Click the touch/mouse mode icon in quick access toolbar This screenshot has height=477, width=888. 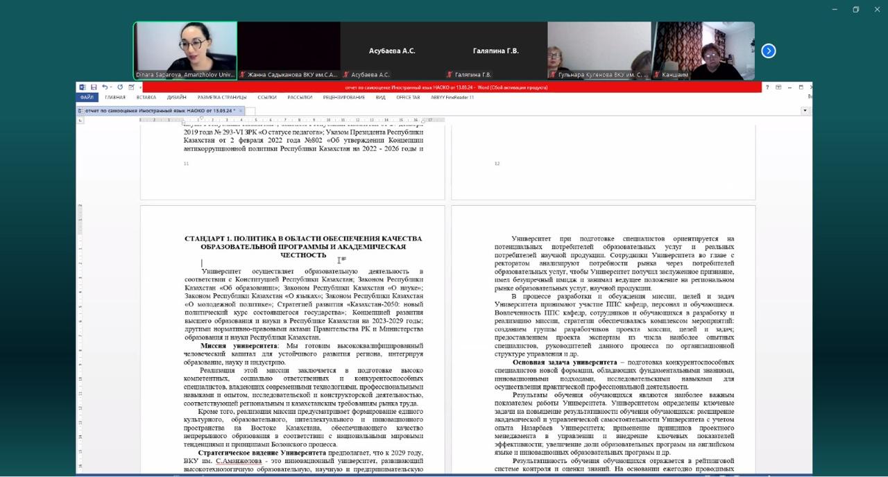point(131,87)
